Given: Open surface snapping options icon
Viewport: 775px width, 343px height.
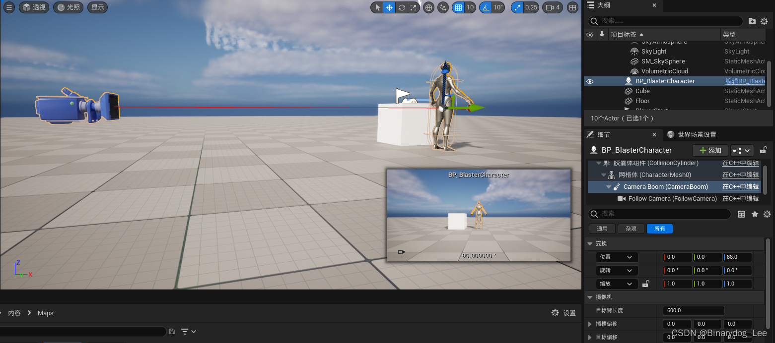Looking at the screenshot, I should [443, 7].
